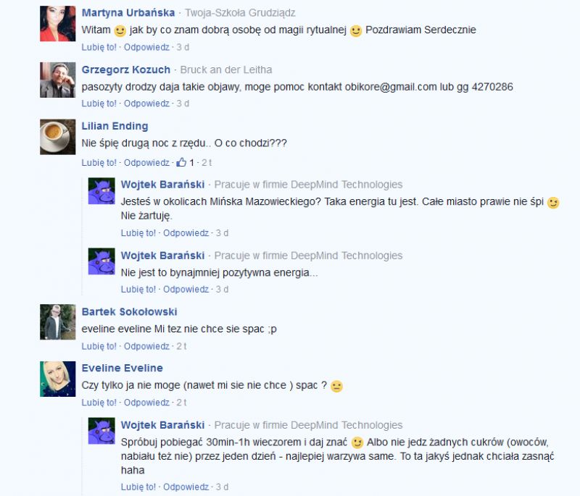Image resolution: width=580 pixels, height=496 pixels.
Task: Open Grzegorz Kozuch profile name
Action: 125,70
